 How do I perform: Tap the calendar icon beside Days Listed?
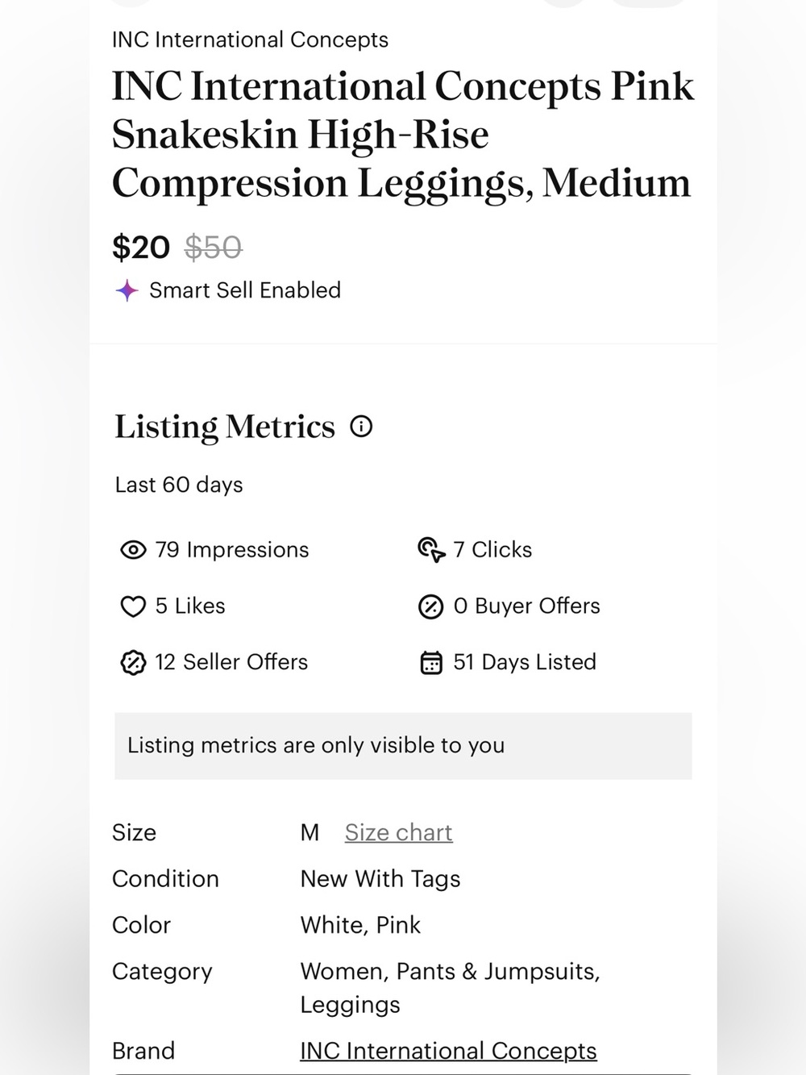(431, 663)
